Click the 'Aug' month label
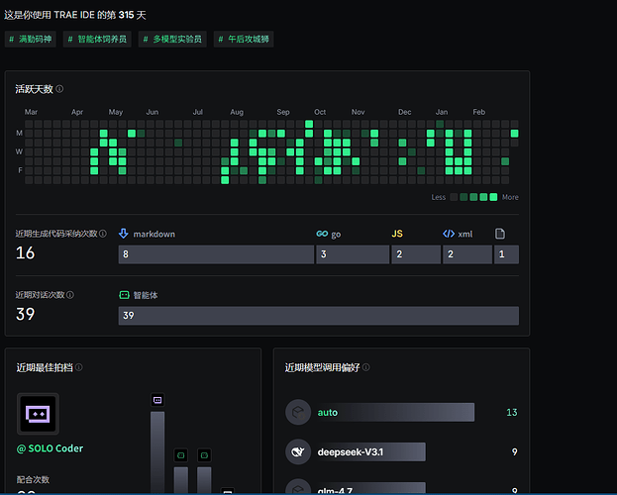 237,112
